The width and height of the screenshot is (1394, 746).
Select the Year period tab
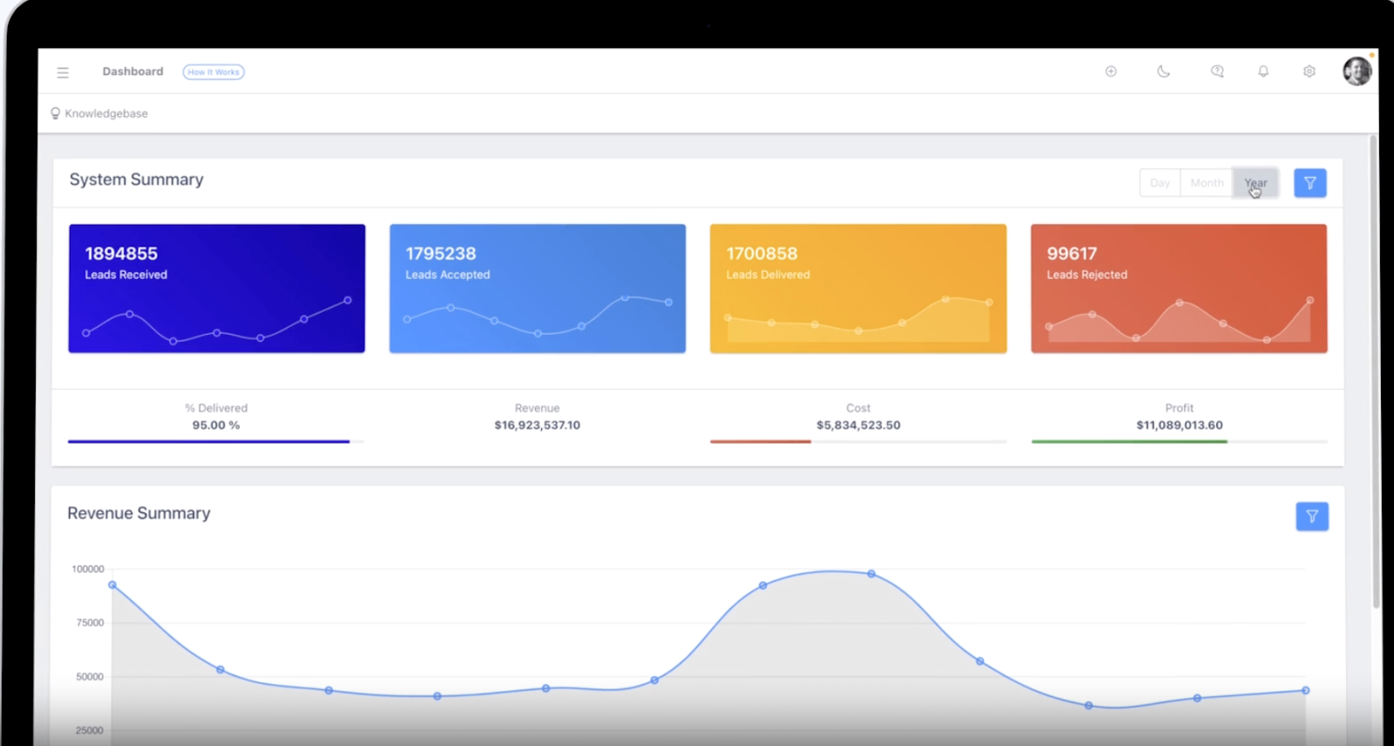pos(1255,183)
